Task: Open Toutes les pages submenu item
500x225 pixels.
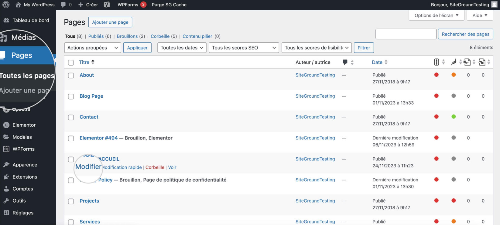Action: click(27, 76)
